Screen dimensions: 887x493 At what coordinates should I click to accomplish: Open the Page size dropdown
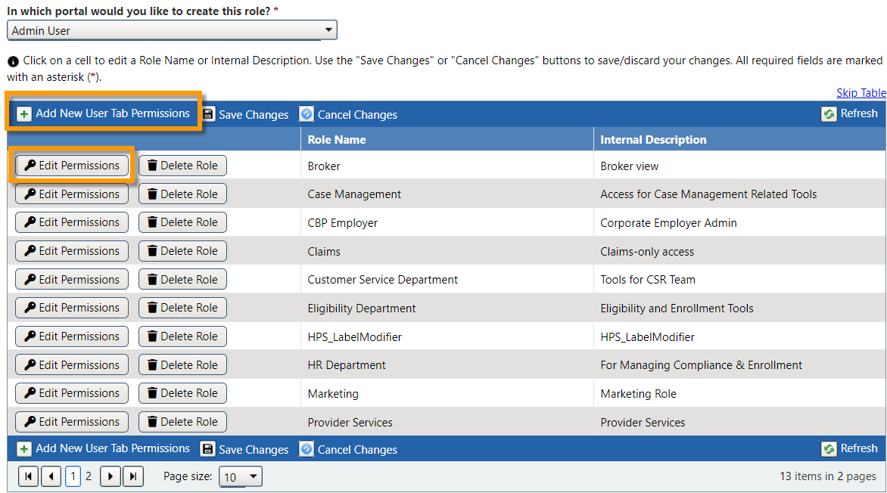coord(240,476)
